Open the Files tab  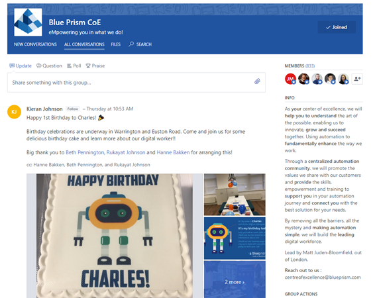click(x=116, y=44)
